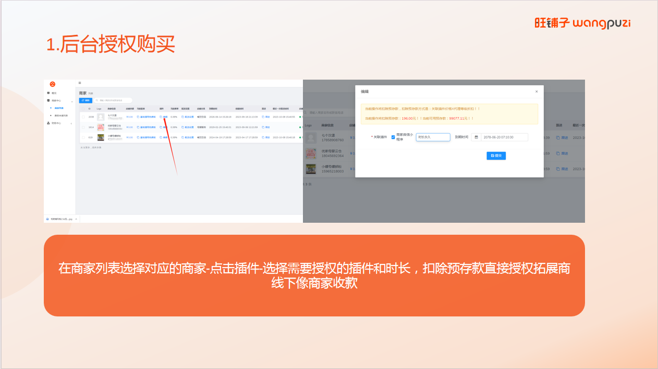Open 商家列表 in the sidebar submenu

pos(59,108)
